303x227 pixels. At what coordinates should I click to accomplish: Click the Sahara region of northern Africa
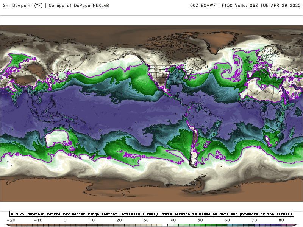tap(261, 93)
